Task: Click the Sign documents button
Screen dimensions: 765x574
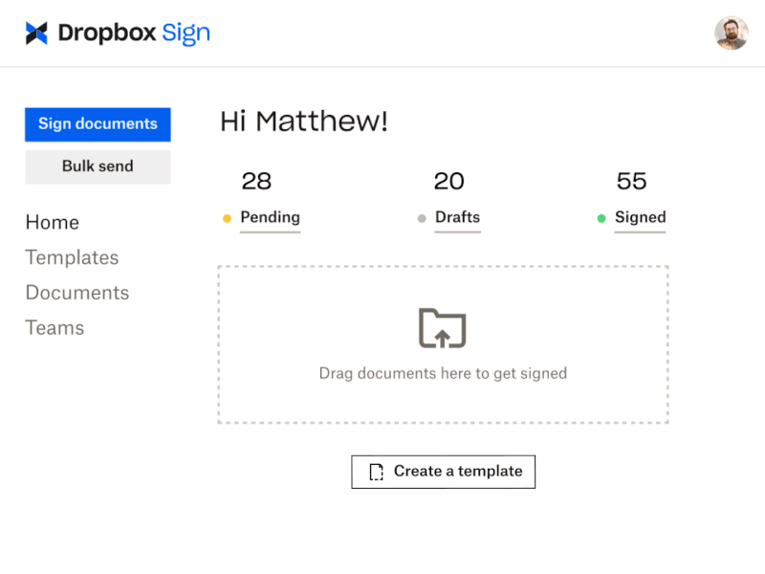Action: click(x=97, y=124)
